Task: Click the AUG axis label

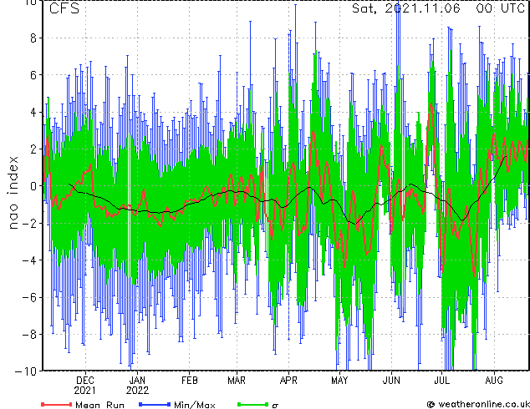Action: click(x=494, y=381)
